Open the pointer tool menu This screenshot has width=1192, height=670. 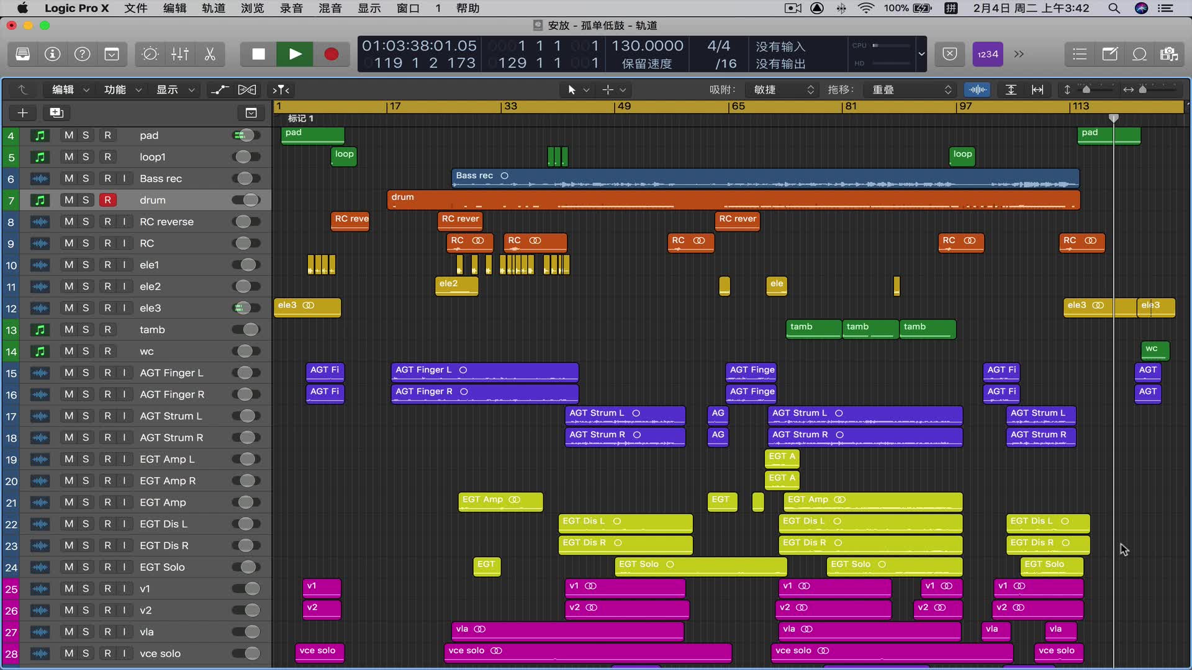click(577, 89)
